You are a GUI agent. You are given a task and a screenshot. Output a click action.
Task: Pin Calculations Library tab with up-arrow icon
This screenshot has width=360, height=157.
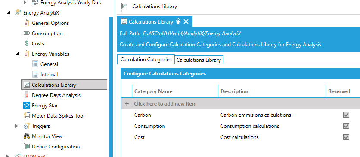(x=178, y=22)
